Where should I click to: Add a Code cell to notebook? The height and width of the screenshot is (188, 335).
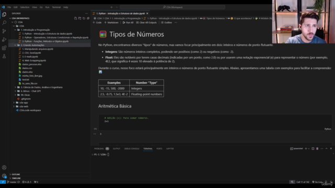click(x=97, y=22)
